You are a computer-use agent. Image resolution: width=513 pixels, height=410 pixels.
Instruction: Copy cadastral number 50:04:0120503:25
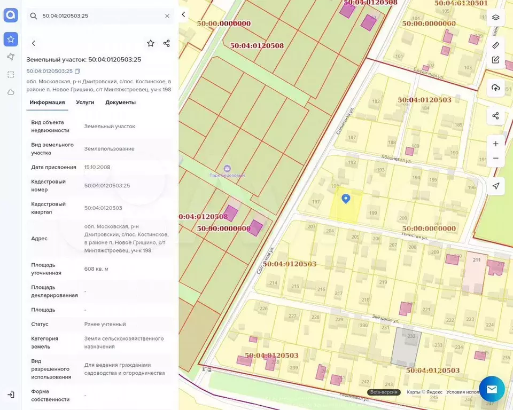(77, 71)
